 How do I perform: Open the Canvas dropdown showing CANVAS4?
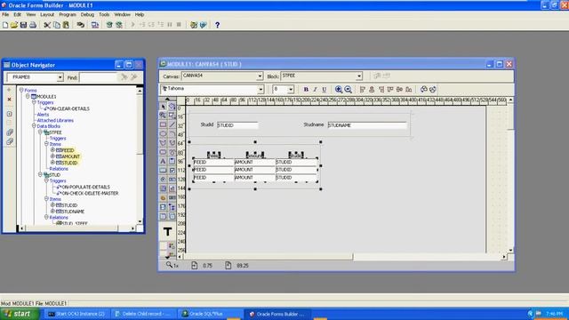tap(260, 76)
